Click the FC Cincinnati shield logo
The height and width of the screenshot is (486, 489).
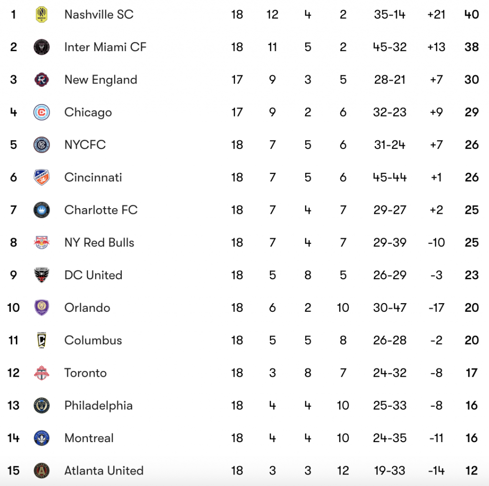[x=42, y=178]
